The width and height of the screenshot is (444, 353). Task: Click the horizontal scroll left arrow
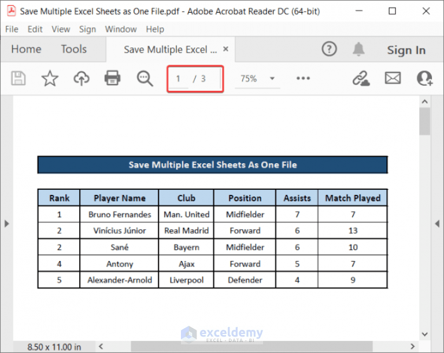[101, 346]
